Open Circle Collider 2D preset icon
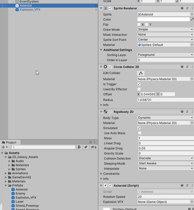Screen dimensions: 194x210 click(x=187, y=67)
